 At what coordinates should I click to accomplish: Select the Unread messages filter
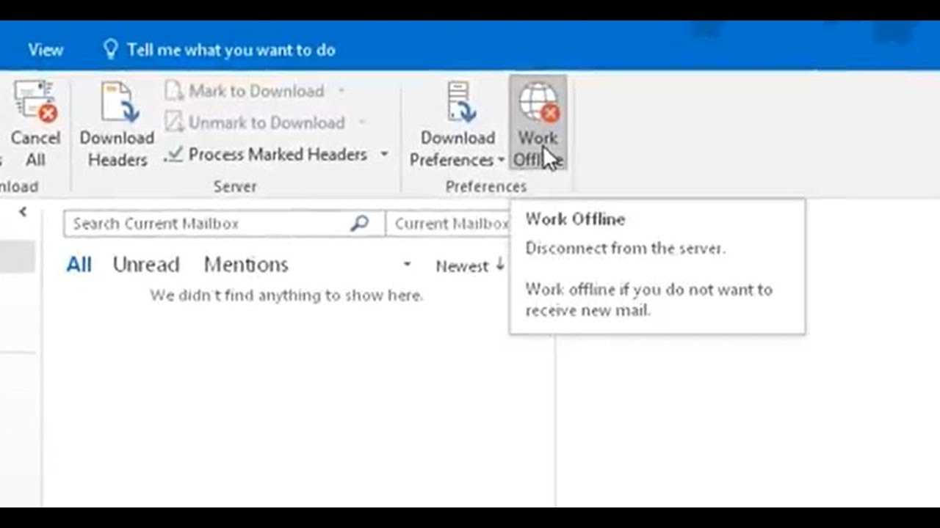146,265
